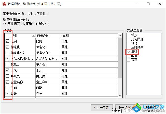Enable the 几何图形 category filter

tap(129, 39)
